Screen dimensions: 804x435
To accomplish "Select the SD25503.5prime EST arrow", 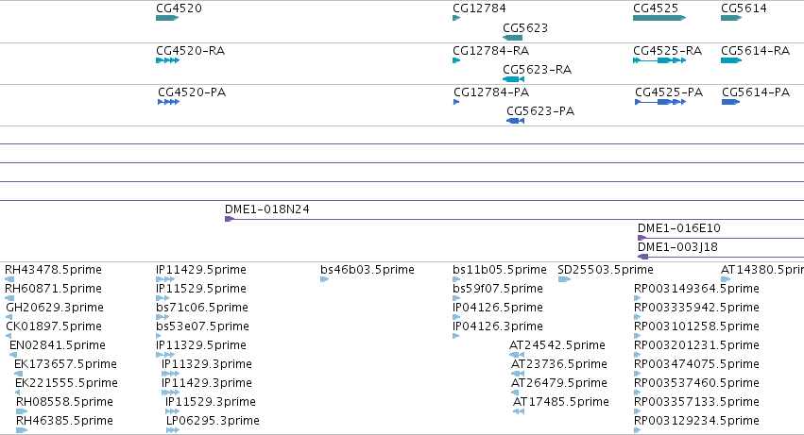I will (564, 279).
